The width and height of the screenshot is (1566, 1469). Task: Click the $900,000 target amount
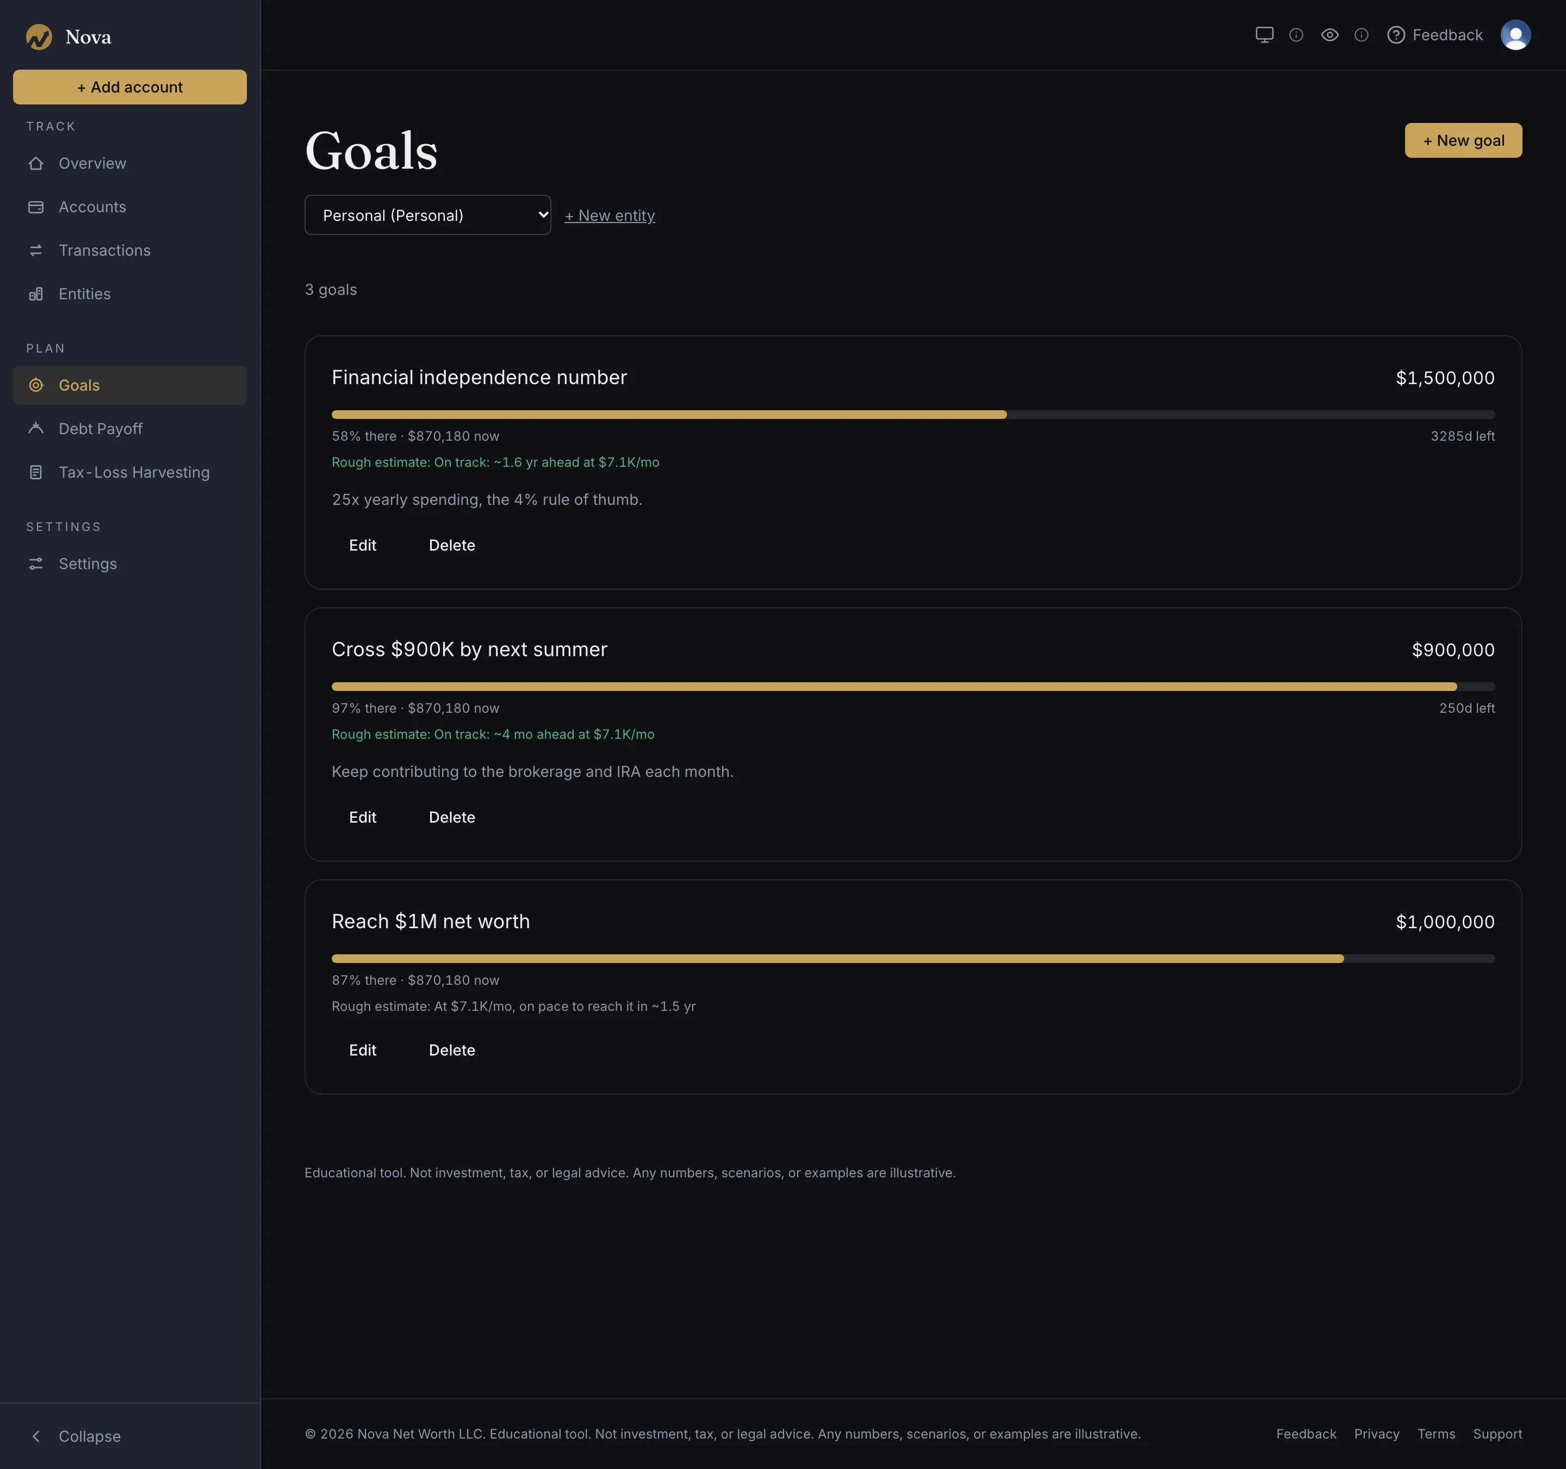tap(1452, 650)
